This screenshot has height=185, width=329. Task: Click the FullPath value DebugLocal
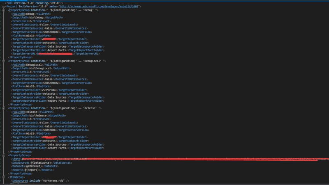(x=34, y=65)
